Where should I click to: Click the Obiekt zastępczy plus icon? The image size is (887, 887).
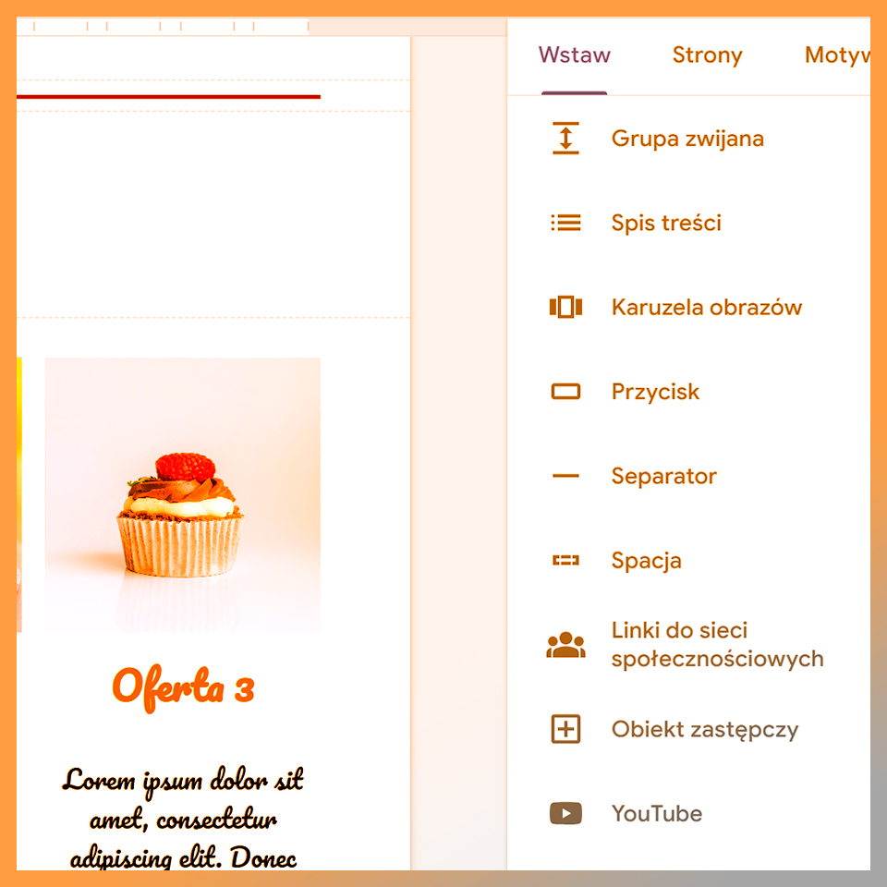565,729
